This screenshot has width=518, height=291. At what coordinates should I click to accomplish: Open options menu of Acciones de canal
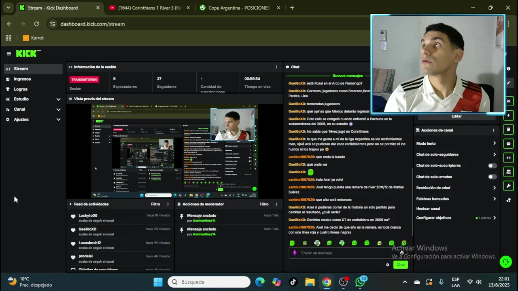(x=493, y=130)
